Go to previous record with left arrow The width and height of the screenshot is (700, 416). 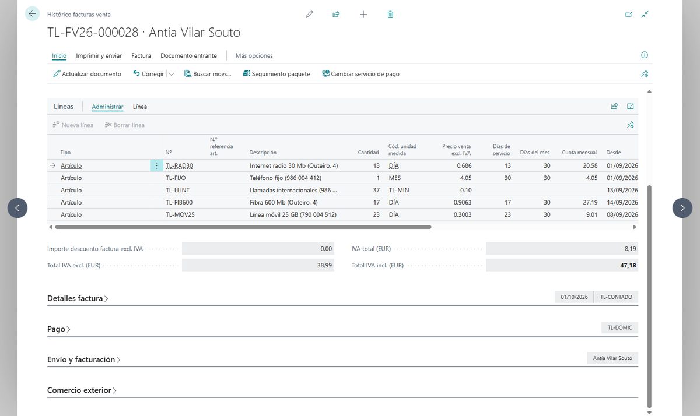[17, 208]
